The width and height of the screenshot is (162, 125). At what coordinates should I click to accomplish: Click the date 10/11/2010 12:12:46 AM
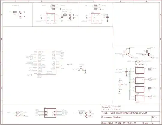122,123
